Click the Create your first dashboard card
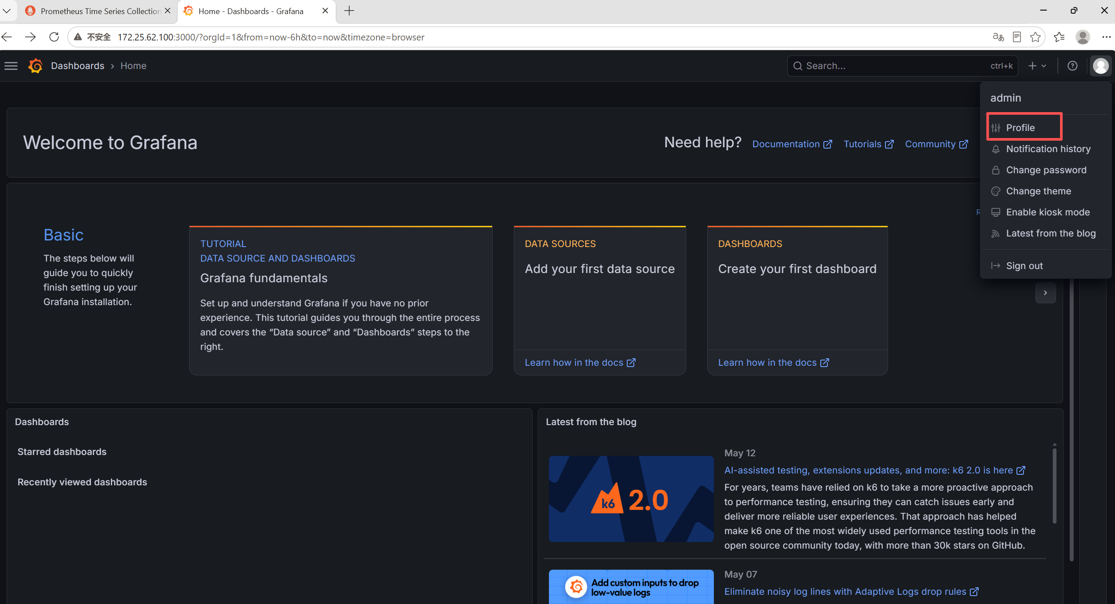The width and height of the screenshot is (1115, 604). point(797,288)
